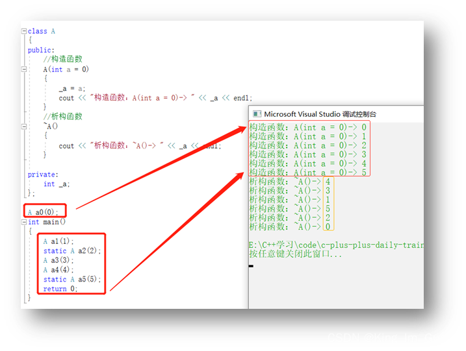Click the 'private:' access specifier
This screenshot has height=351, width=466.
click(43, 175)
